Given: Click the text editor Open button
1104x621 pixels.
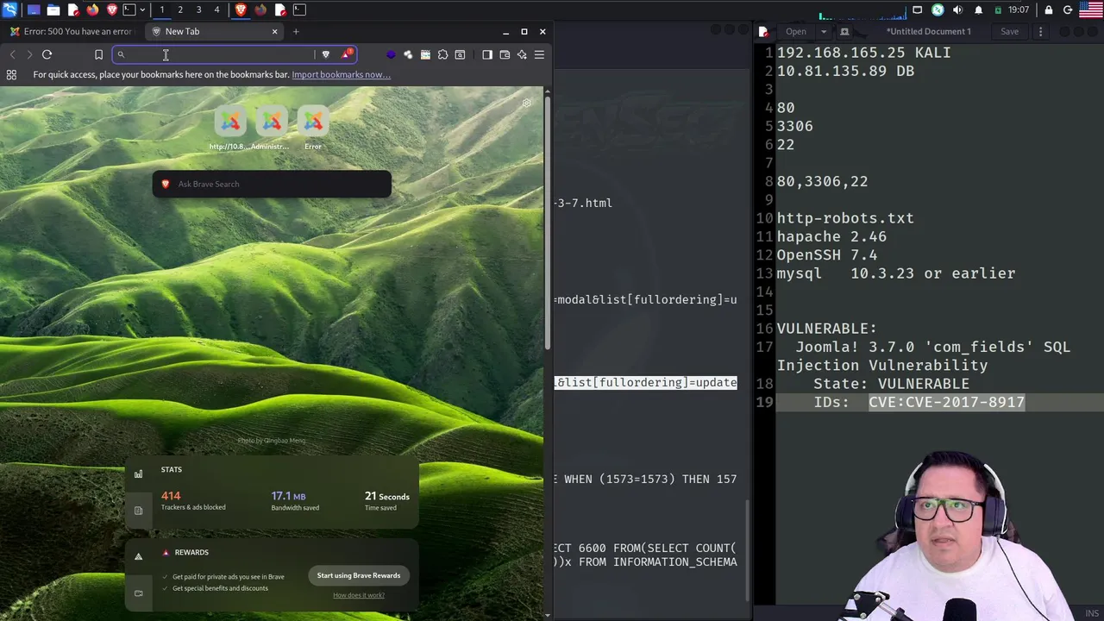Looking at the screenshot, I should click(796, 31).
